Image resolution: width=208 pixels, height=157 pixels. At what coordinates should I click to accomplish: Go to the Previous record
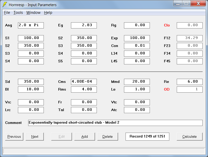(14, 136)
